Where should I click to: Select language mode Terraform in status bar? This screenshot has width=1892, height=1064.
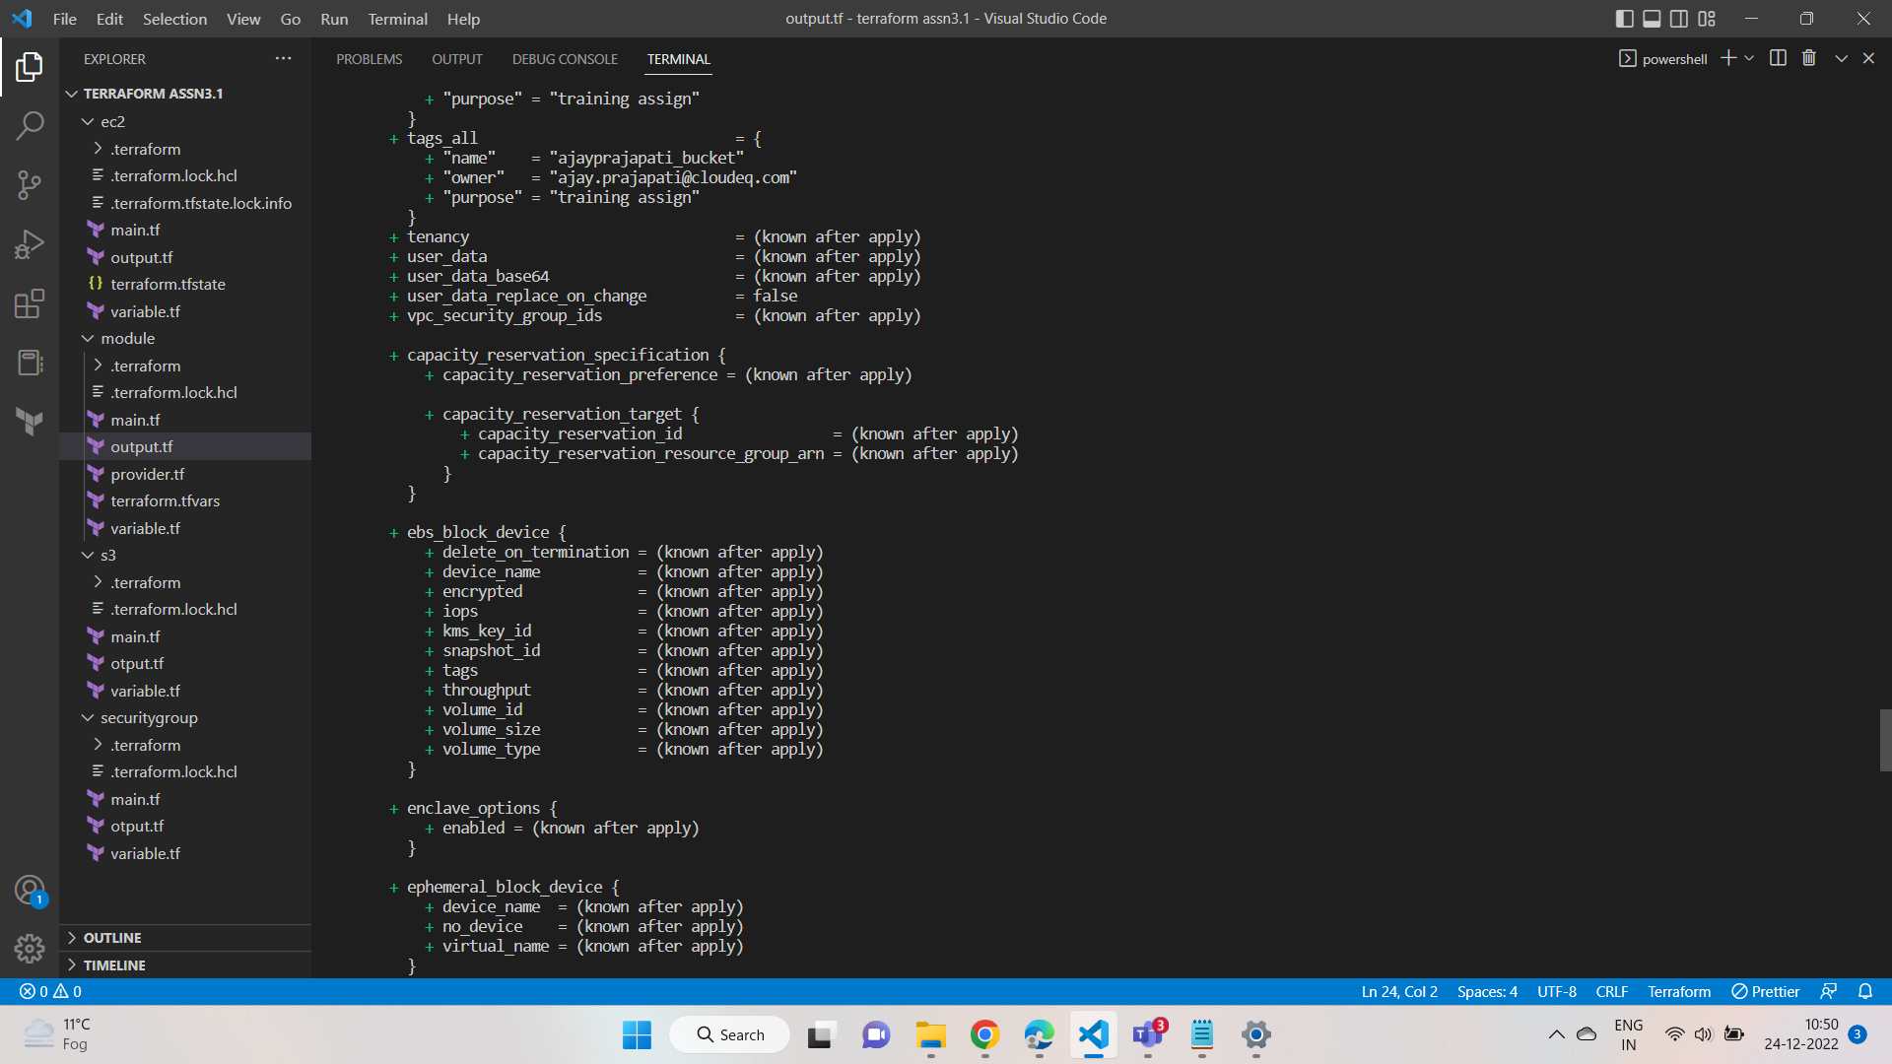[1679, 991]
